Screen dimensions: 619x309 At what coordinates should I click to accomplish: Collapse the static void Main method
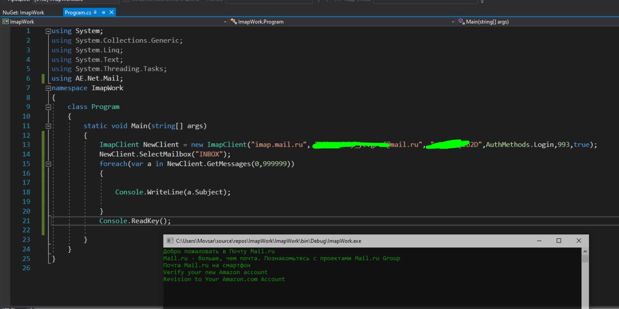pyautogui.click(x=48, y=126)
